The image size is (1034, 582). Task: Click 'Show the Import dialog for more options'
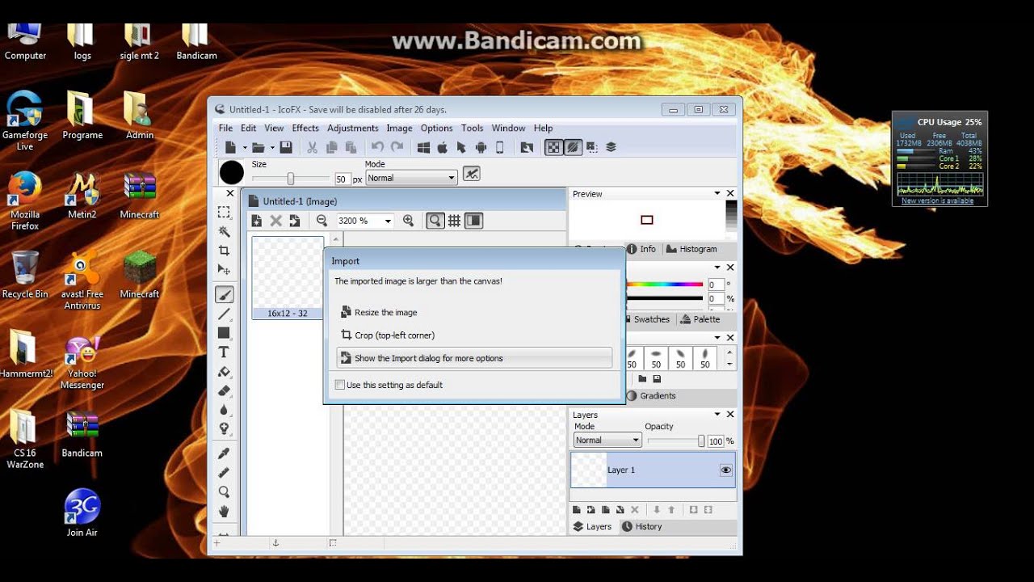474,358
